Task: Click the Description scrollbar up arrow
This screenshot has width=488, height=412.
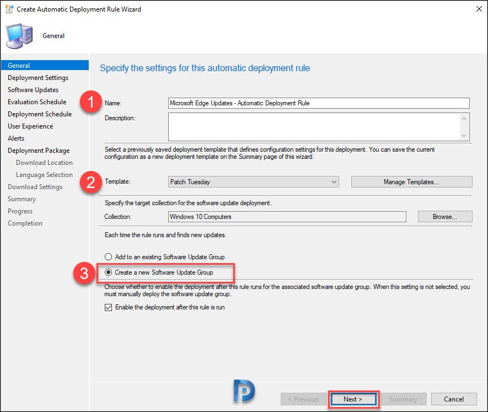Action: click(464, 119)
